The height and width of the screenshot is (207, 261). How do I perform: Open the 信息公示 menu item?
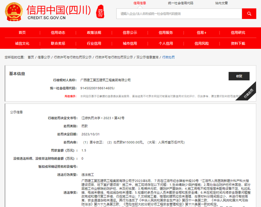coord(130,33)
